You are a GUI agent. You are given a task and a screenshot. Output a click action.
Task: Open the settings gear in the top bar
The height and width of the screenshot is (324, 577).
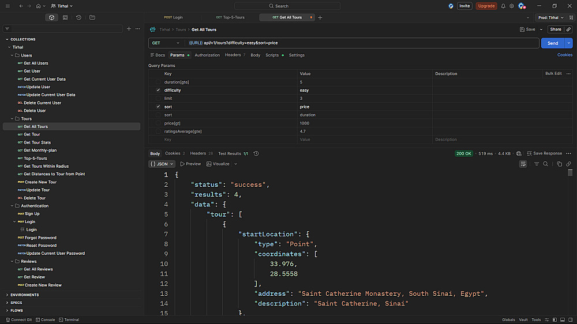coord(511,6)
